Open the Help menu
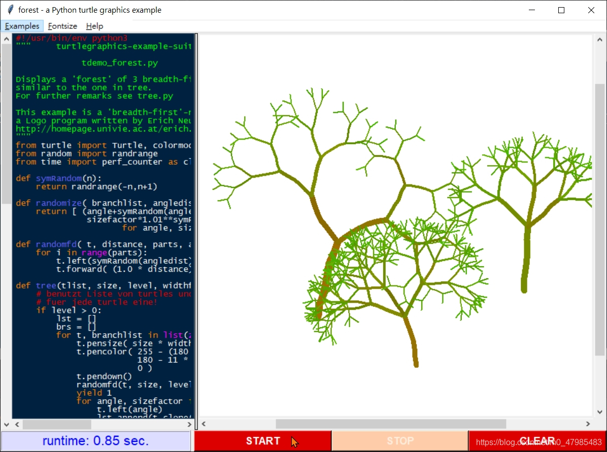The height and width of the screenshot is (452, 607). tap(94, 26)
